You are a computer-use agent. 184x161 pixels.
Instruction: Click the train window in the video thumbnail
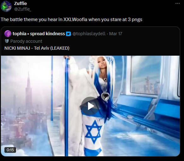[146, 75]
